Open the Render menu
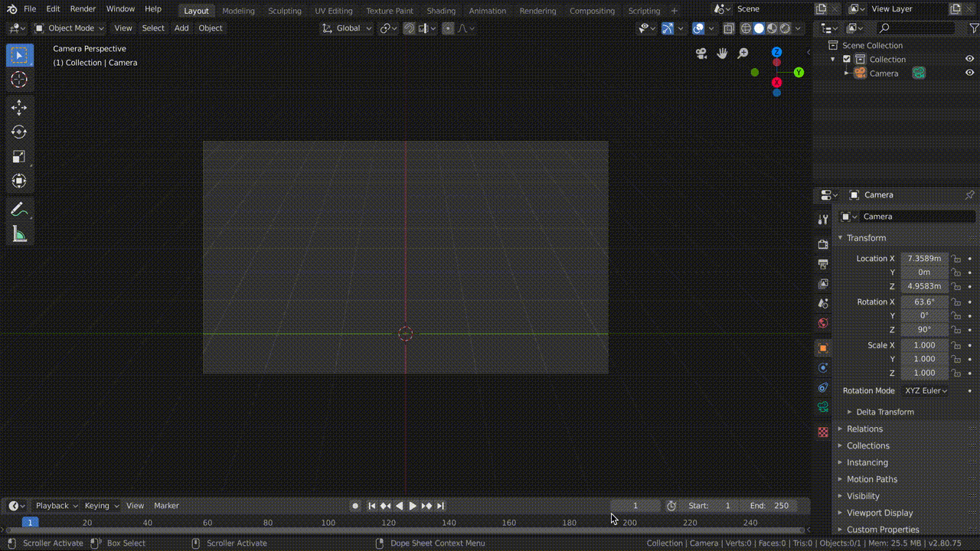Image resolution: width=980 pixels, height=551 pixels. point(83,9)
